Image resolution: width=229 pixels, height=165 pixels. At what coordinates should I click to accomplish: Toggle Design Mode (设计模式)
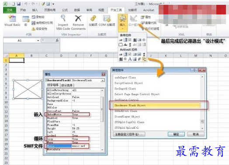tap(133, 21)
